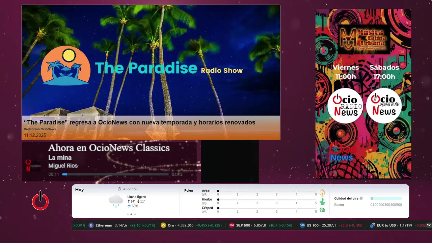This screenshot has width=432, height=243.
Task: Select the middle weather carousel dot
Action: 131,214
